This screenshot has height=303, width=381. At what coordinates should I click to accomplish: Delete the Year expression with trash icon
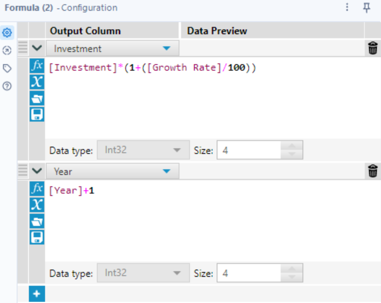[372, 171]
